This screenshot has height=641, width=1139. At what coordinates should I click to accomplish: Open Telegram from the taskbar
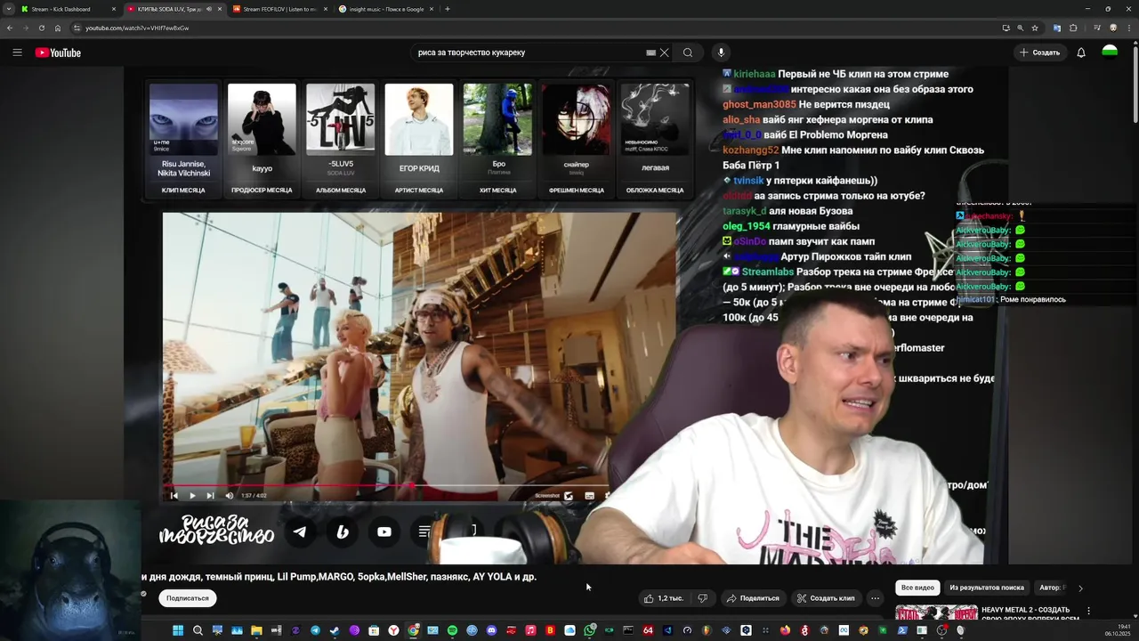[315, 630]
